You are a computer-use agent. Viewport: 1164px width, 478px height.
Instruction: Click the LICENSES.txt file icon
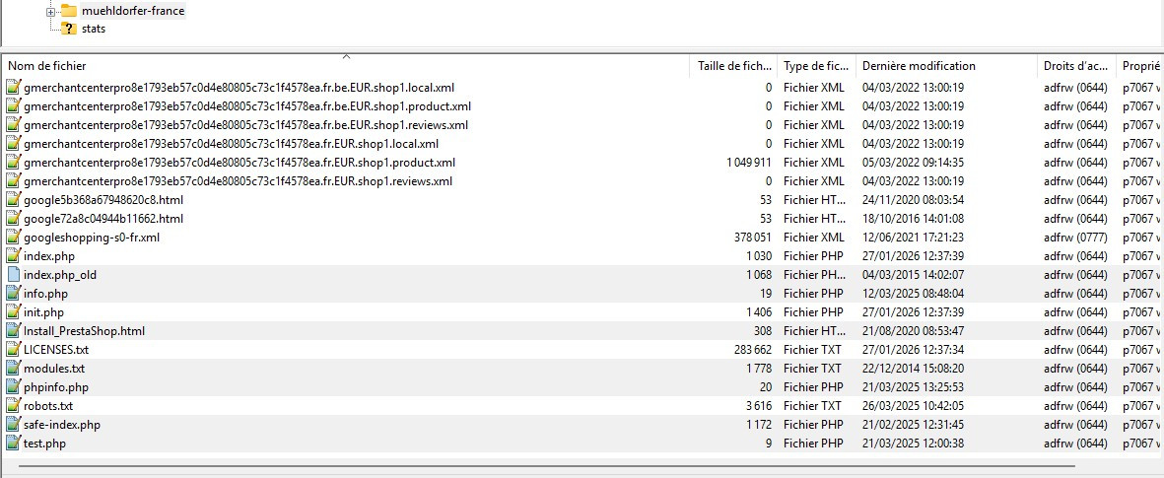pos(14,350)
